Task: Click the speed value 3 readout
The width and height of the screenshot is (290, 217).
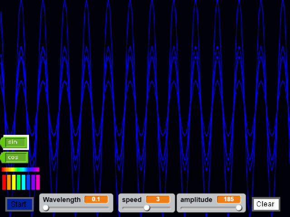Action: (x=158, y=199)
